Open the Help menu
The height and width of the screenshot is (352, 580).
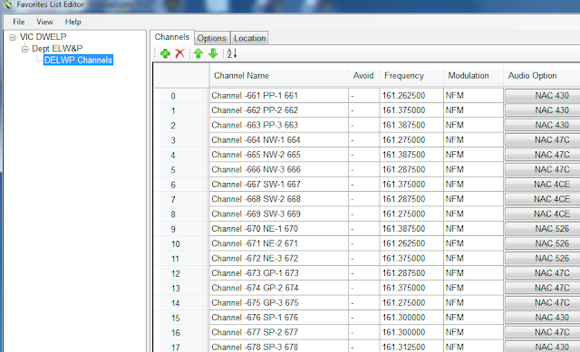coord(72,22)
